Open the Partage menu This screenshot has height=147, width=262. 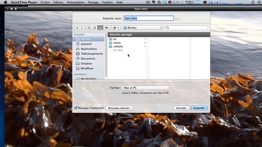coord(93,2)
